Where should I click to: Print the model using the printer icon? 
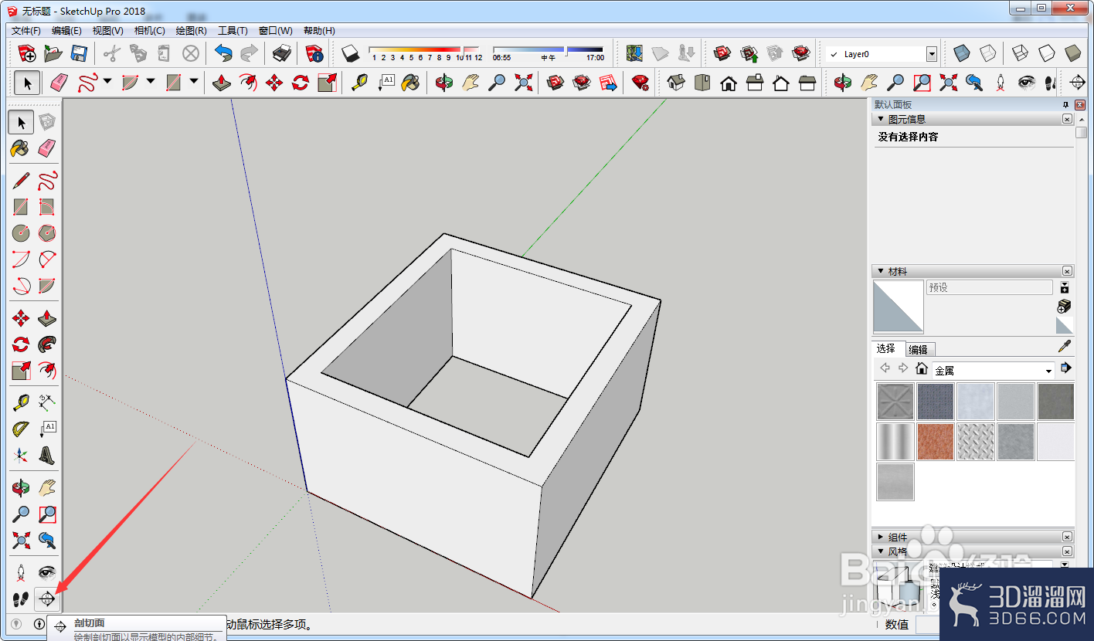pyautogui.click(x=282, y=53)
